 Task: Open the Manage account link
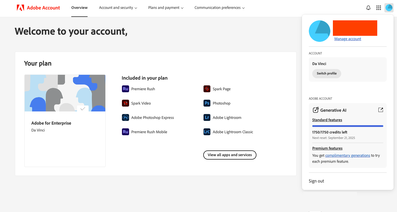point(348,39)
